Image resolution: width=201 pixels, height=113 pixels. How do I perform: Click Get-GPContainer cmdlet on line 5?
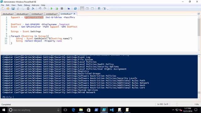click(x=31, y=27)
